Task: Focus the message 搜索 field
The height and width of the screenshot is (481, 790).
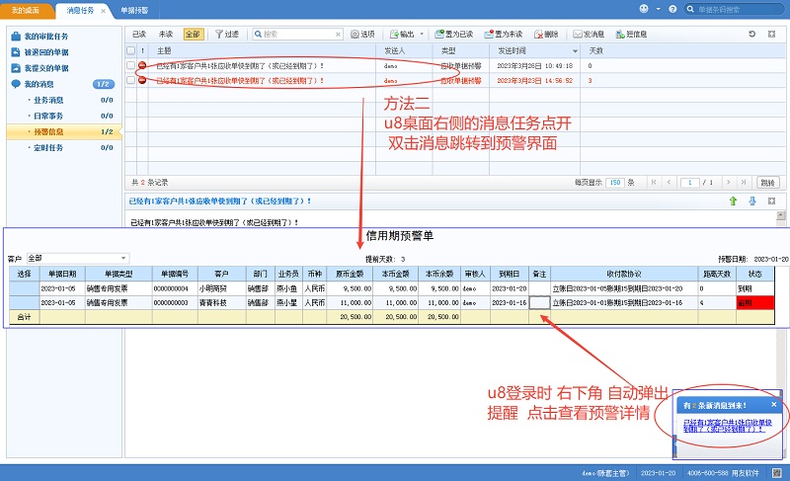Action: (295, 35)
